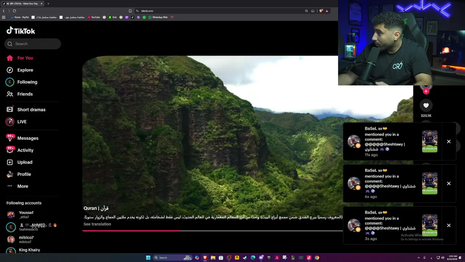
Task: Click BaSeL's avatar in the 11s ago notification
Action: pyautogui.click(x=354, y=142)
